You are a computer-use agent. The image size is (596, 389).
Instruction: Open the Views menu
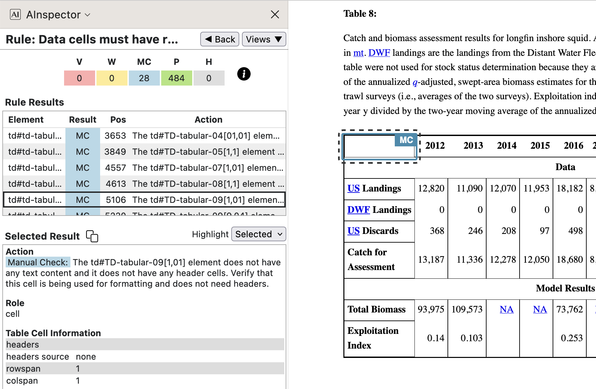264,39
